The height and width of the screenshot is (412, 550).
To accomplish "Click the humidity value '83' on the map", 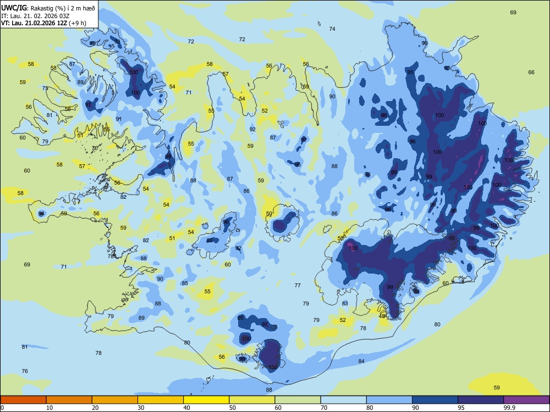I will 345,303.
